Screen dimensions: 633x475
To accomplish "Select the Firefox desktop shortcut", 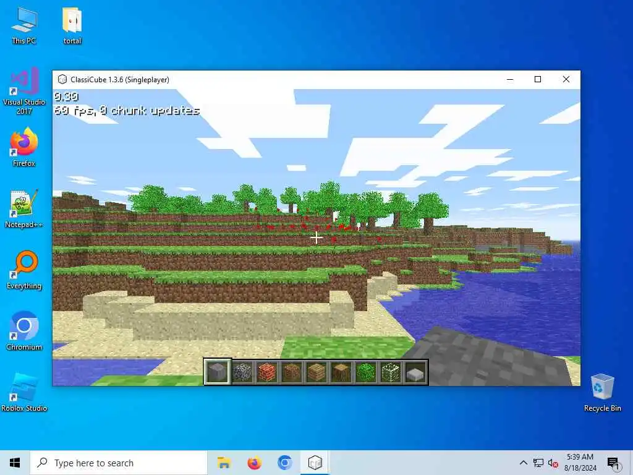I will [x=24, y=147].
